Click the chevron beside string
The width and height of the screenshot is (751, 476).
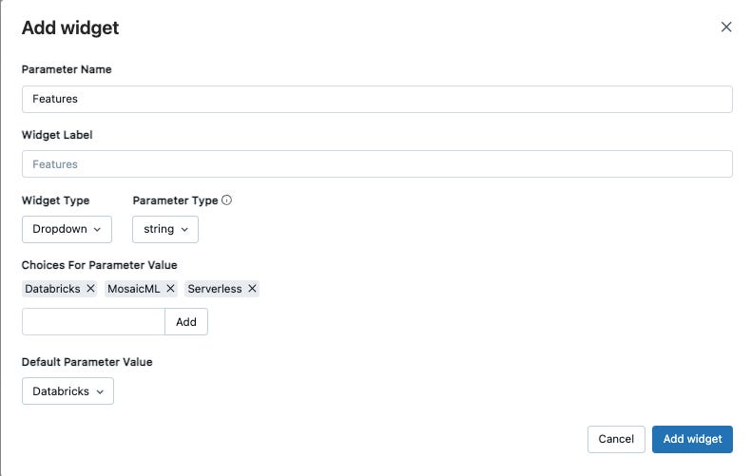tap(184, 230)
